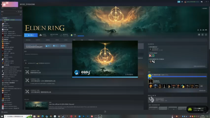Open library filter options icon
Image resolution: width=210 pixels, height=118 pixels.
(x=21, y=15)
